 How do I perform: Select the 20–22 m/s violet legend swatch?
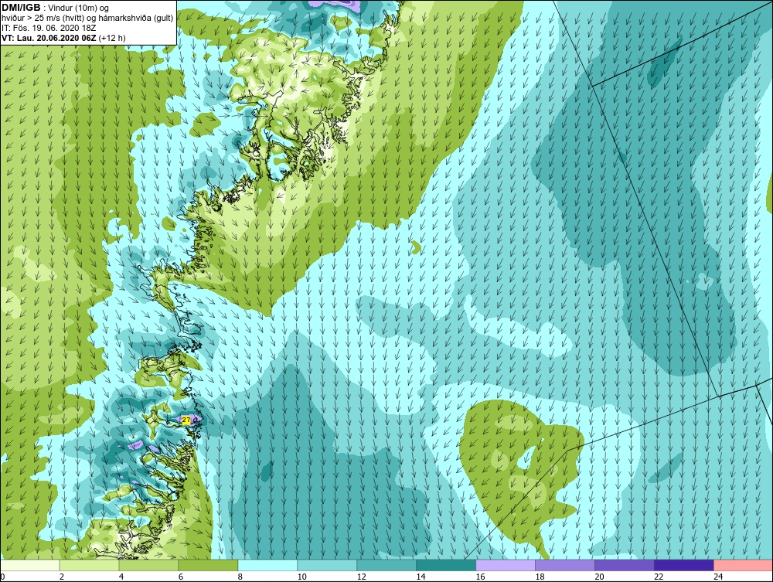pos(624,565)
